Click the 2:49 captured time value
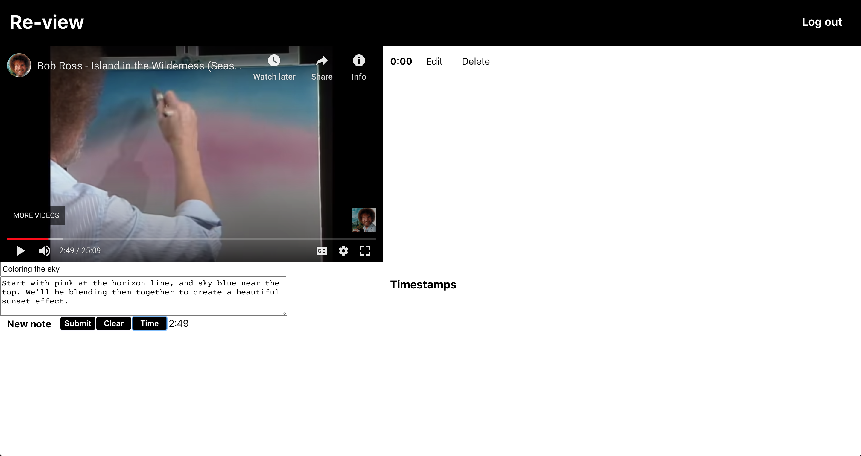The image size is (861, 456). [x=179, y=324]
